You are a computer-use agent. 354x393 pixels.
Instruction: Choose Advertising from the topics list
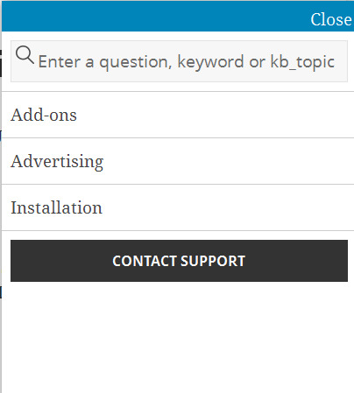[57, 161]
